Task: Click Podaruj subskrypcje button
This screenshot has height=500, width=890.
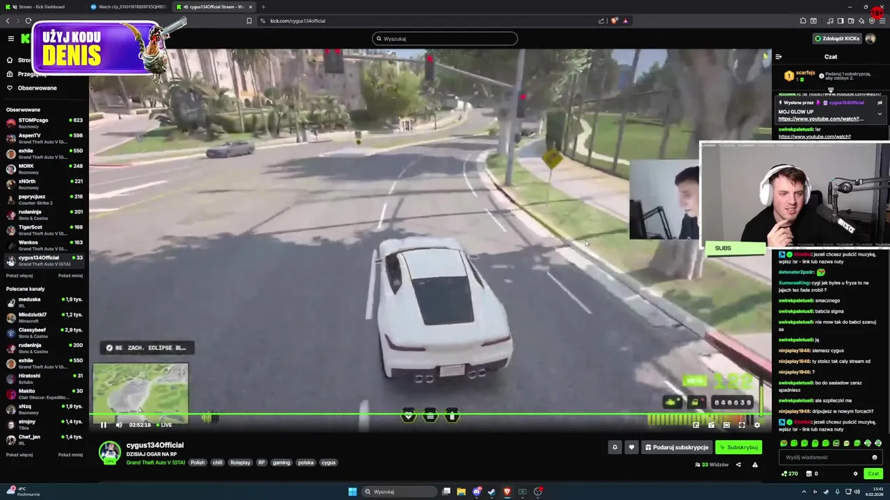Action: click(677, 447)
